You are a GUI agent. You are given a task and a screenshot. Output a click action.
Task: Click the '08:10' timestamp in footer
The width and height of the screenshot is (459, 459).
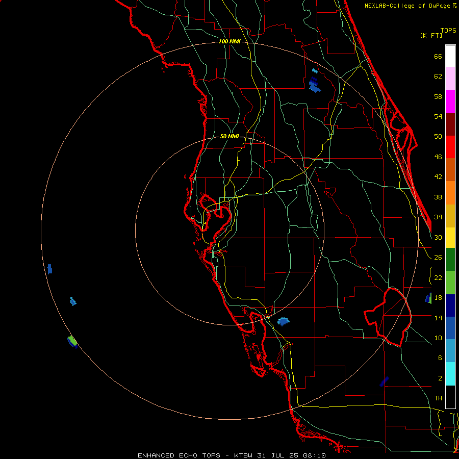pos(314,455)
